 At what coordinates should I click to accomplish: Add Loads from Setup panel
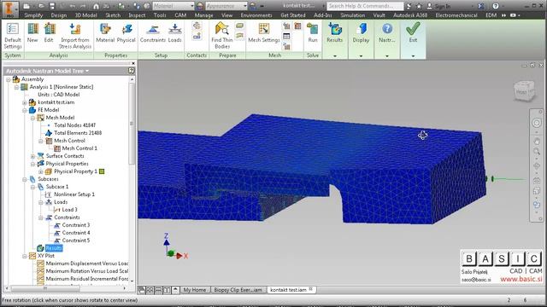[x=174, y=33]
